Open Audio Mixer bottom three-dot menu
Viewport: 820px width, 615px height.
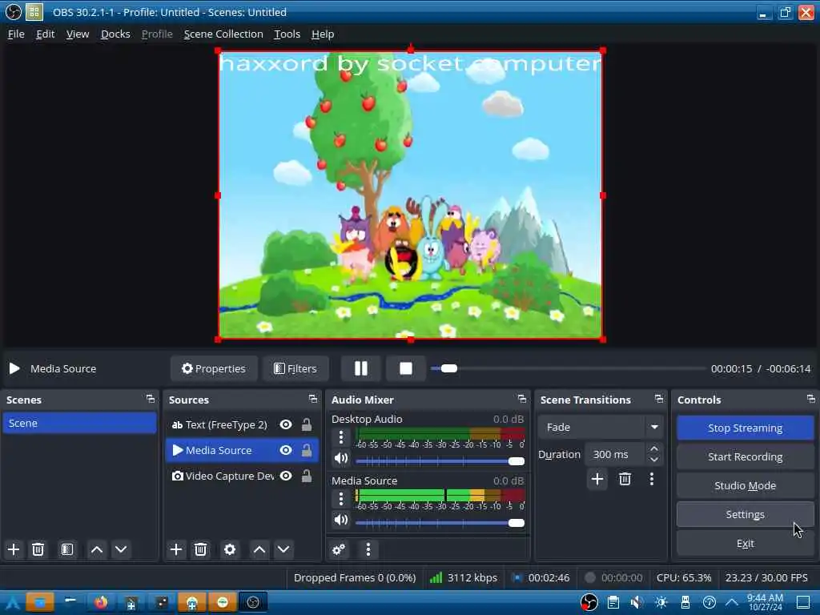[368, 549]
